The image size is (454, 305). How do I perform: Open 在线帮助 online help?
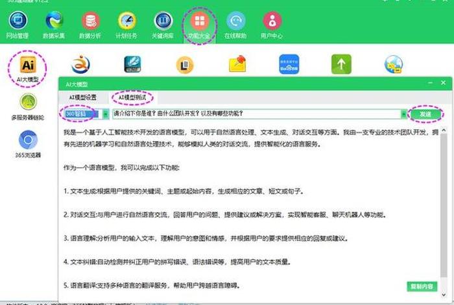coord(235,25)
